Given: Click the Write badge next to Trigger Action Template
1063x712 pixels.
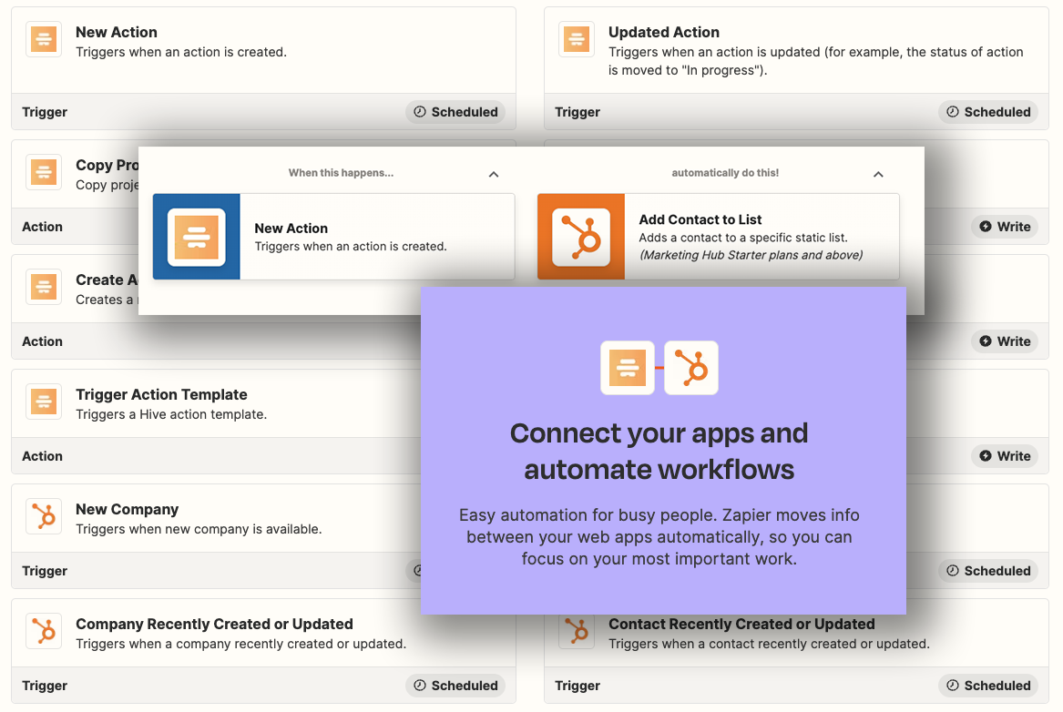Looking at the screenshot, I should click(1005, 455).
